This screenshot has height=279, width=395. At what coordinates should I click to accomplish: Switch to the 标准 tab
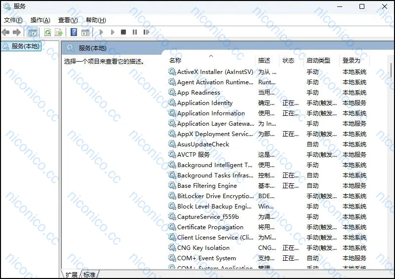tap(89, 275)
